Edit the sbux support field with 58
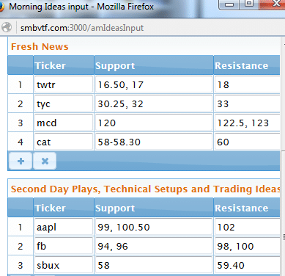 click(x=154, y=265)
